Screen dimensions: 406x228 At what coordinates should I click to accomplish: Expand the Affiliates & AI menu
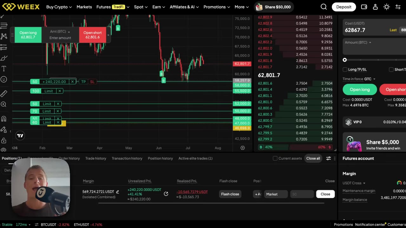point(184,7)
